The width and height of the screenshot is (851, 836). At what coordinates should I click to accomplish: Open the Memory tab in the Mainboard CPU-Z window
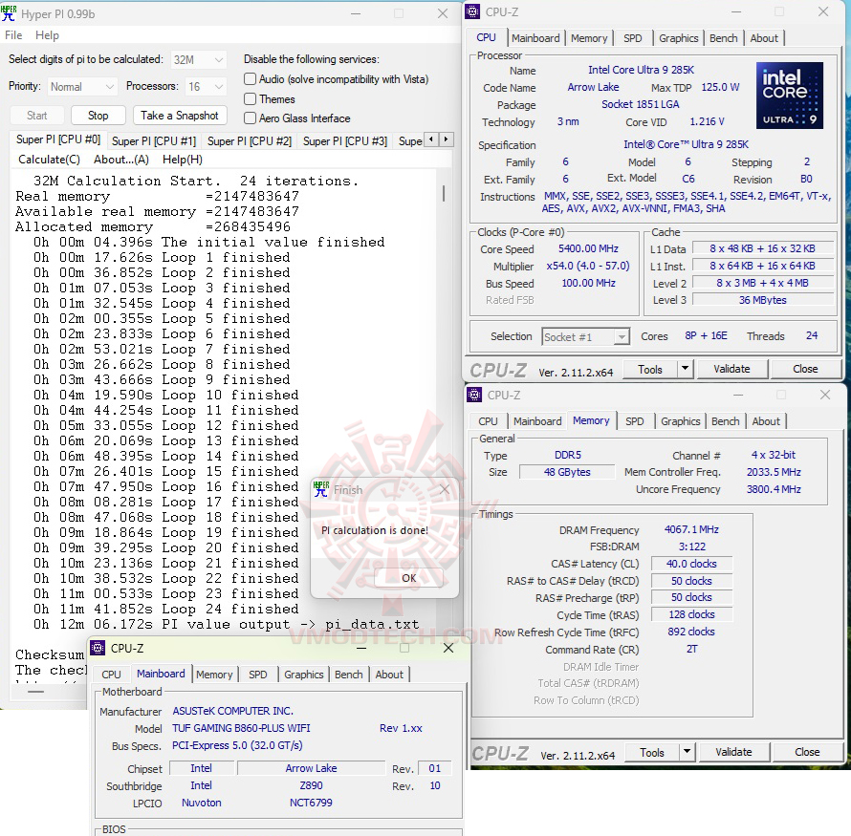(214, 675)
